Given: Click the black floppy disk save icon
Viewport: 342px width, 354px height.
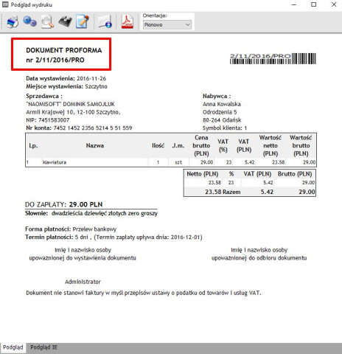Looking at the screenshot, I should click(65, 21).
